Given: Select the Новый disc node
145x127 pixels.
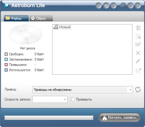Looking at the screenshot, I should (x=65, y=27).
